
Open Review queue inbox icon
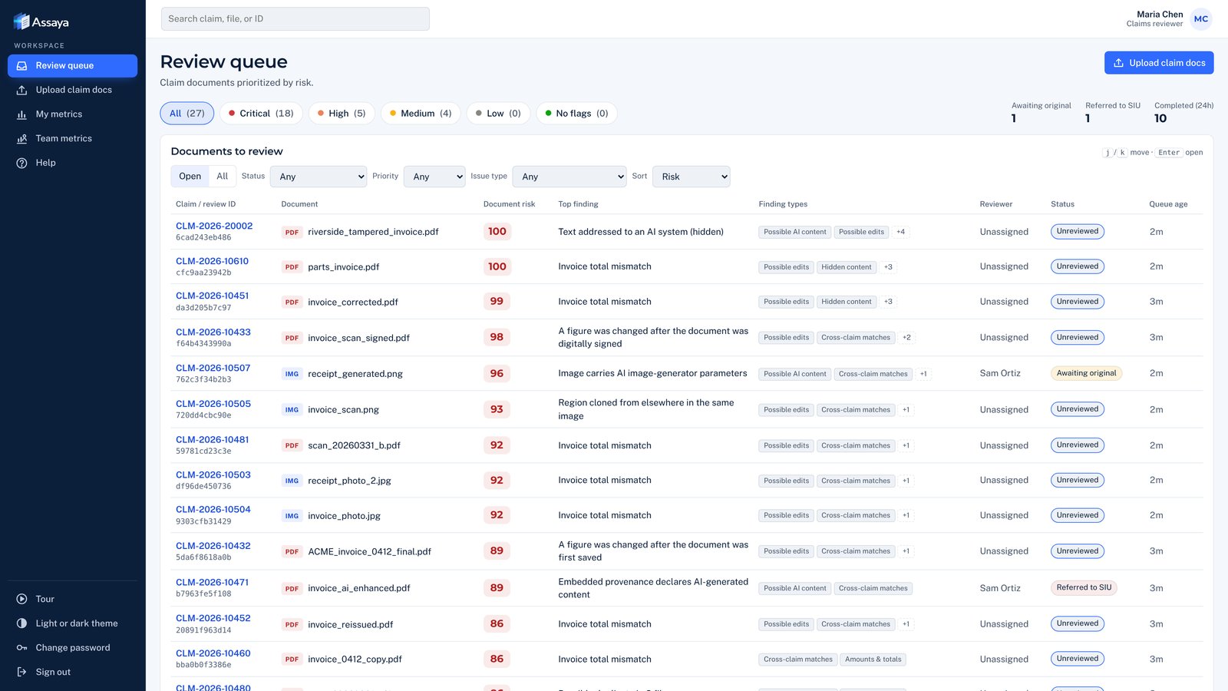[21, 66]
